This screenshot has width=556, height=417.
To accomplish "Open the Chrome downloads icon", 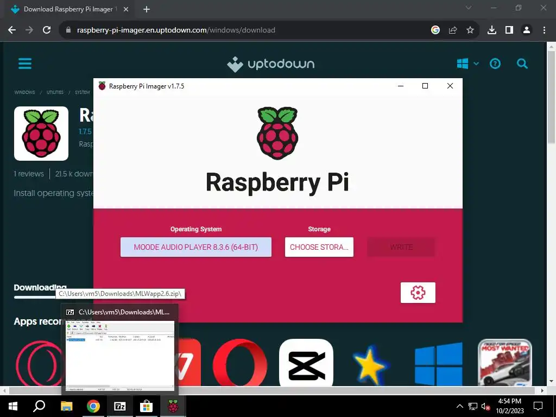I will point(492,30).
